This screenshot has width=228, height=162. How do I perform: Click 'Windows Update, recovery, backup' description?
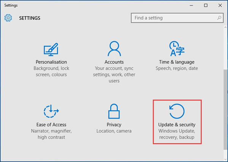[x=177, y=134]
